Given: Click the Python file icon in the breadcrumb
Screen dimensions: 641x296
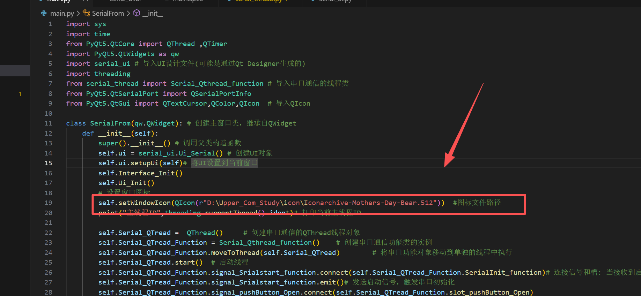Looking at the screenshot, I should pyautogui.click(x=44, y=13).
